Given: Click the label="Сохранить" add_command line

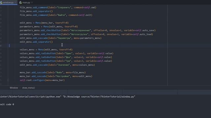Looking at the screenshot, I should click(58, 8).
